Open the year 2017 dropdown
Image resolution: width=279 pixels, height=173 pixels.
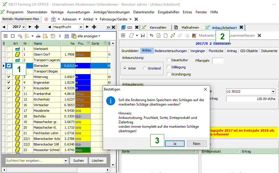24,27
